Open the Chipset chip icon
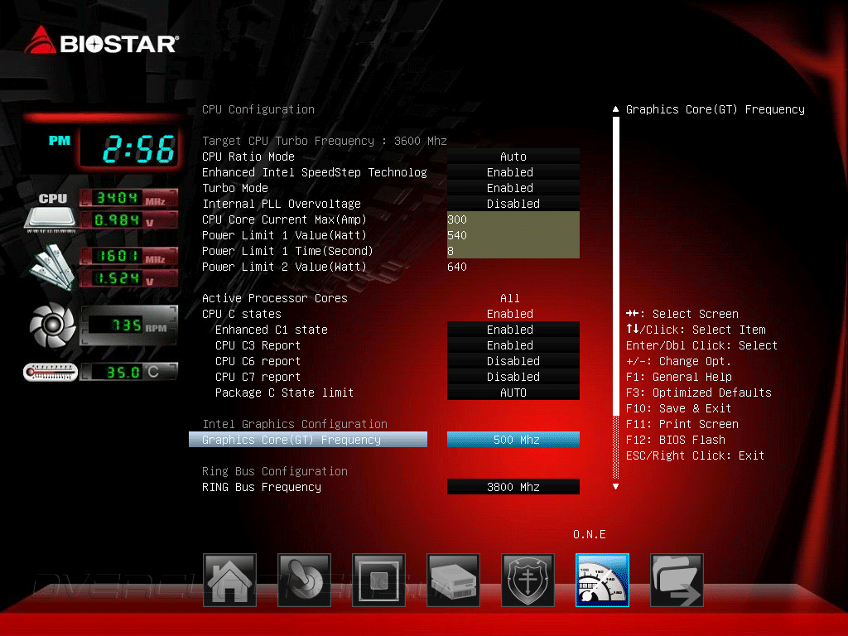The height and width of the screenshot is (636, 848). point(378,580)
